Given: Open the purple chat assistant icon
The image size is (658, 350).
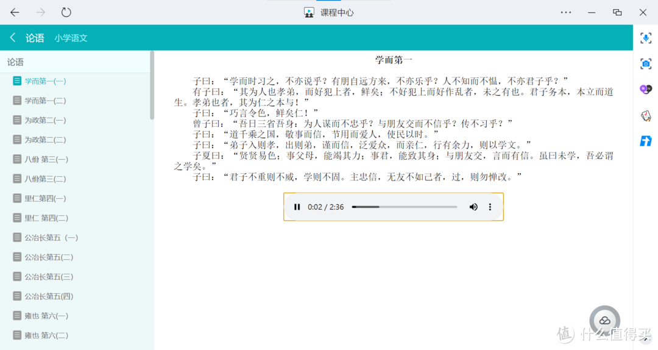Looking at the screenshot, I should pos(646,89).
